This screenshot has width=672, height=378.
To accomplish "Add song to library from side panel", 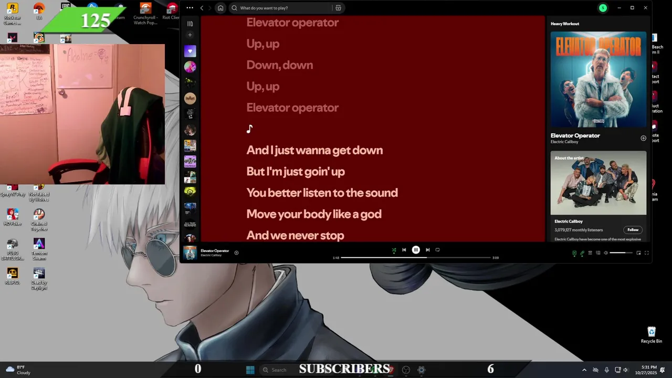I will [643, 138].
